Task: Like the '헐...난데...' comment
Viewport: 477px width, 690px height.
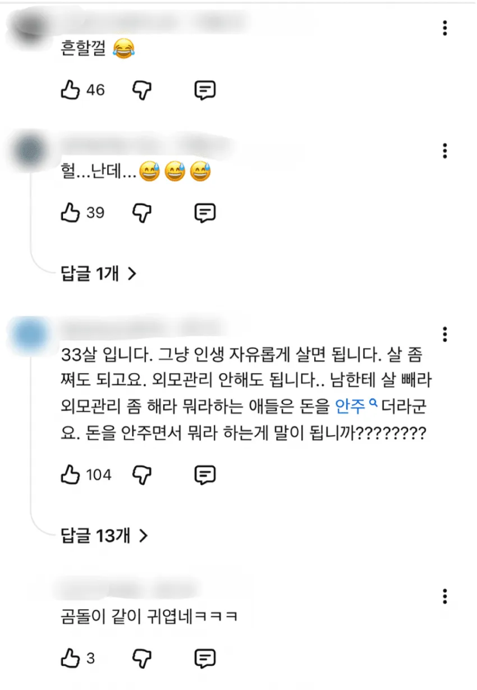Action: pos(70,213)
